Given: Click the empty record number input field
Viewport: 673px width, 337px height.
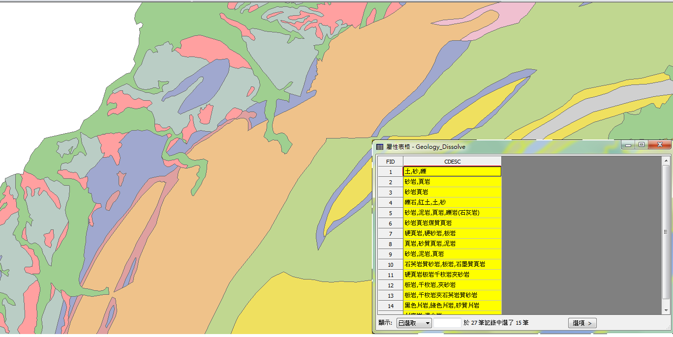Looking at the screenshot, I should [x=447, y=323].
